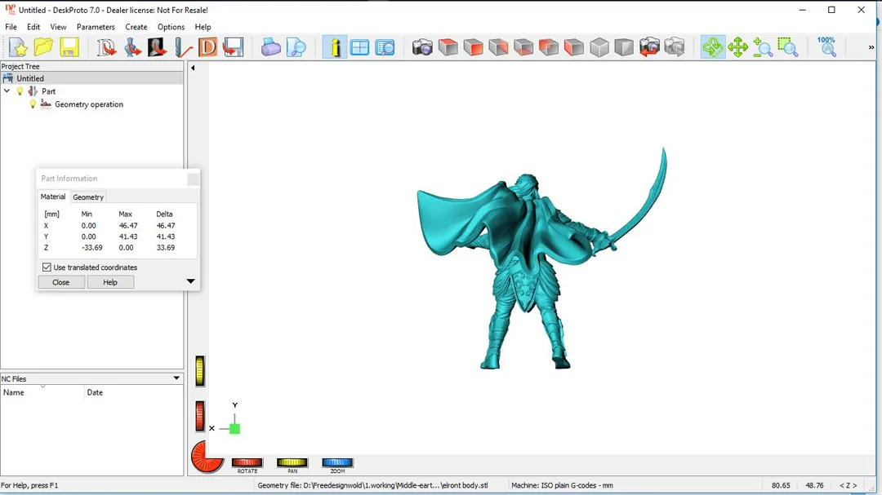Collapse the Part node in the project tree
This screenshot has width=882, height=495.
point(7,91)
